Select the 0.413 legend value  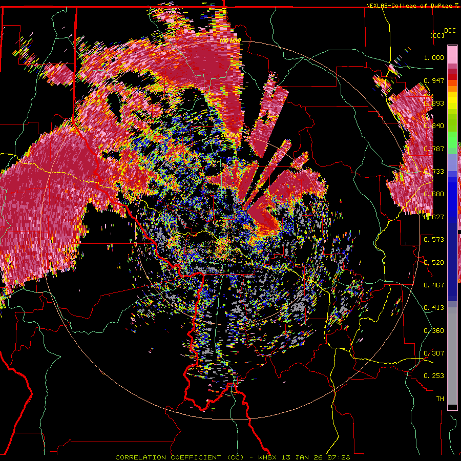(x=434, y=308)
